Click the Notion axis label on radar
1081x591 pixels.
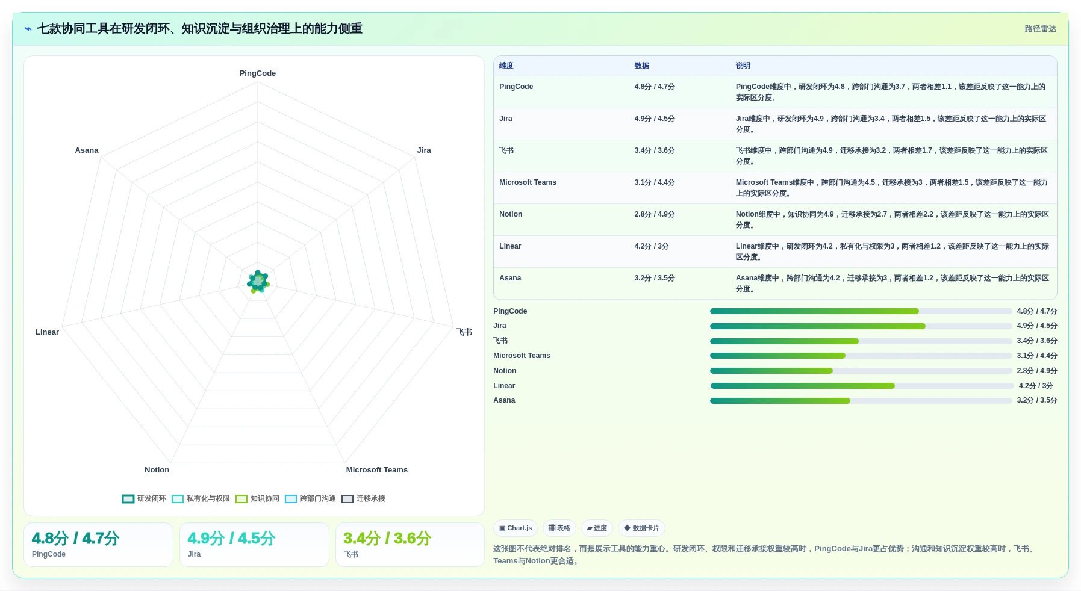click(157, 470)
